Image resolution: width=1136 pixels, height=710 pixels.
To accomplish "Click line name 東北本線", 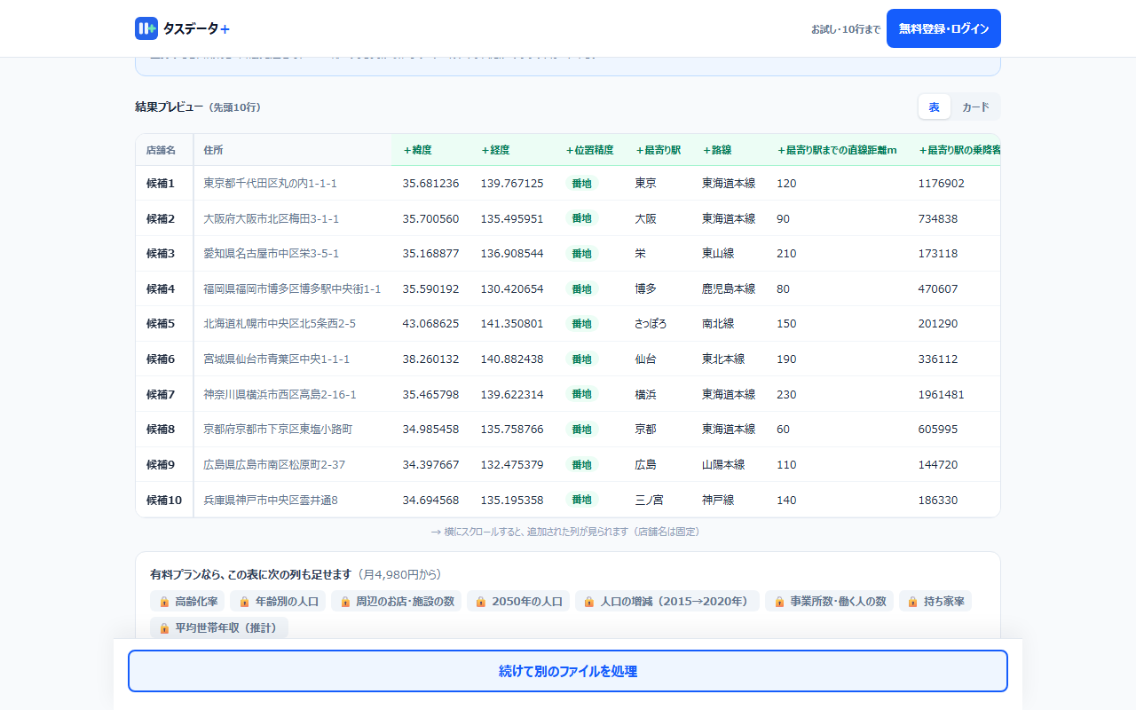I will point(723,359).
